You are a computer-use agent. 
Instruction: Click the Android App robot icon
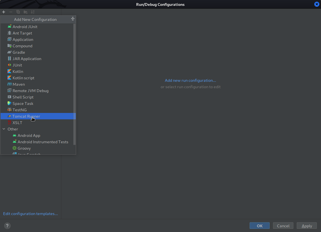click(14, 135)
